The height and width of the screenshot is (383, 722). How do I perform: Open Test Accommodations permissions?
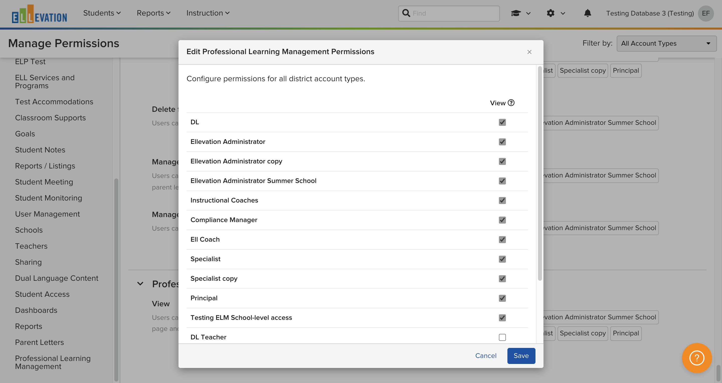(54, 102)
